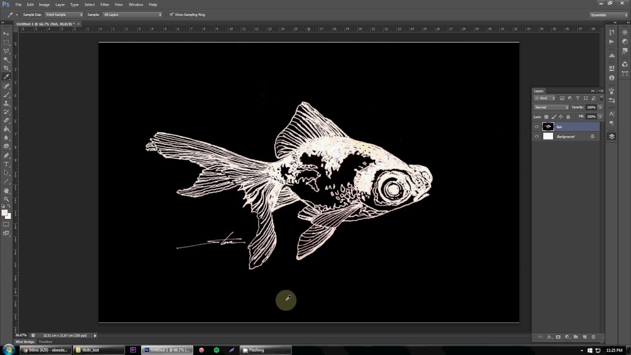Toggle adjustment layer filter
This screenshot has height=355, width=631.
click(570, 98)
